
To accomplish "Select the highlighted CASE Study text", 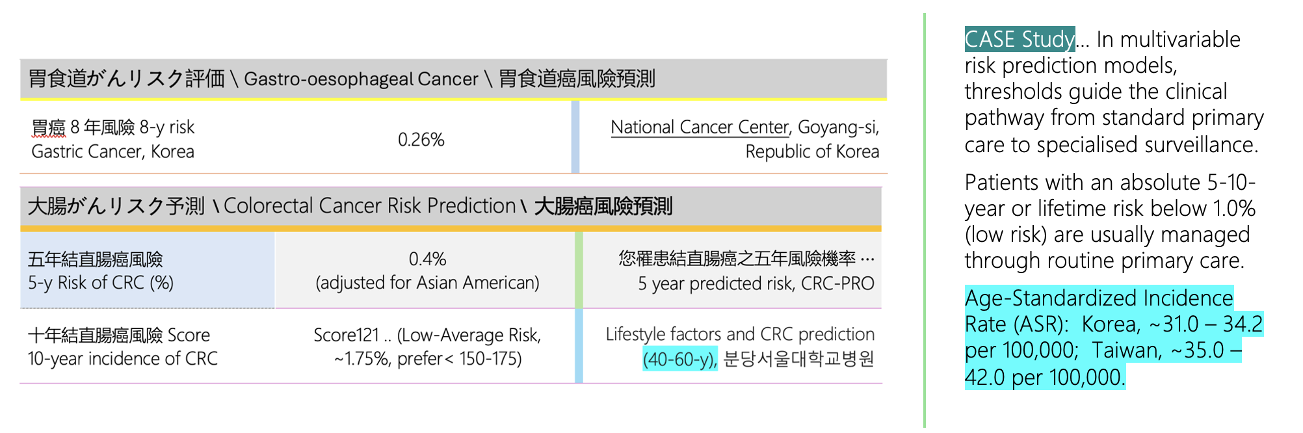I will [x=1020, y=40].
